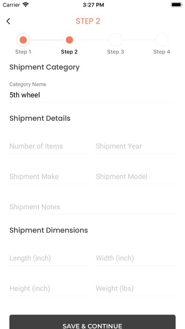Focus the Length (inch) field
This screenshot has width=185, height=329.
click(49, 258)
